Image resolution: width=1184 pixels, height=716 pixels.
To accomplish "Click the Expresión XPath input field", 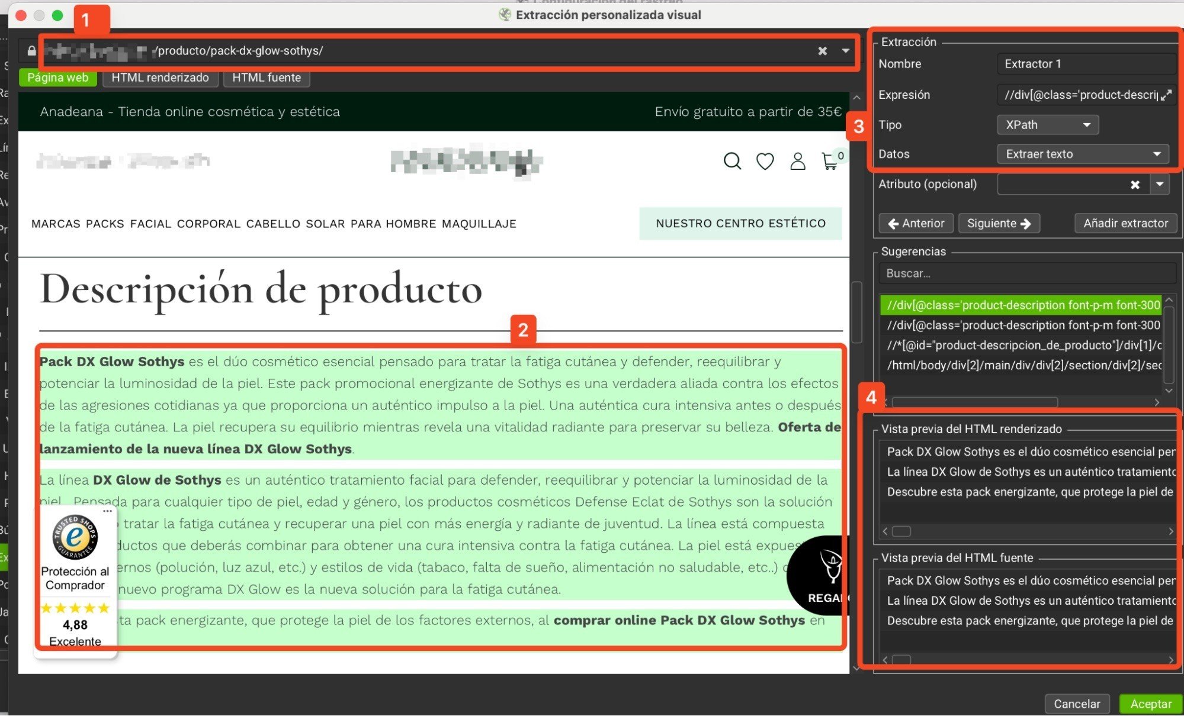I will click(x=1078, y=95).
